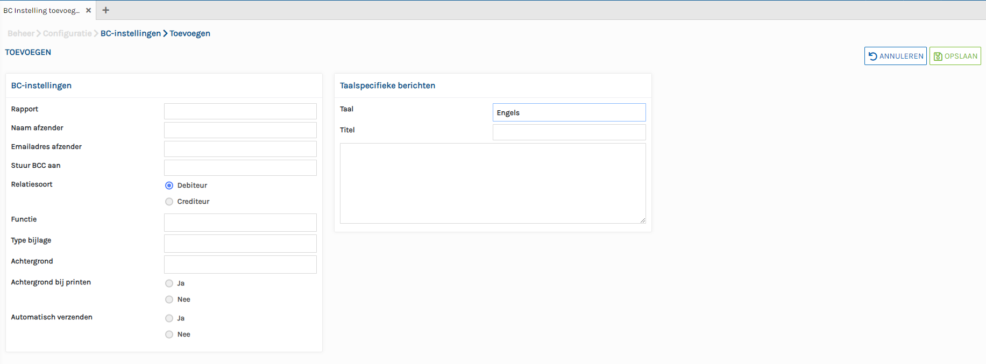The width and height of the screenshot is (986, 364).
Task: Choose Ja for Achtergrond bij printen
Action: point(169,283)
